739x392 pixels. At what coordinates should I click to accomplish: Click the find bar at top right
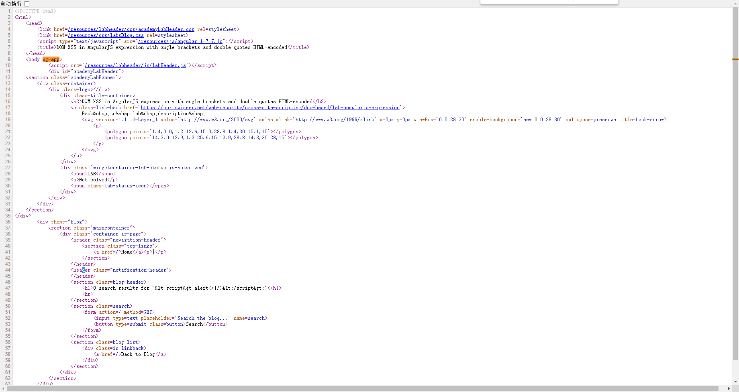tap(549, 2)
